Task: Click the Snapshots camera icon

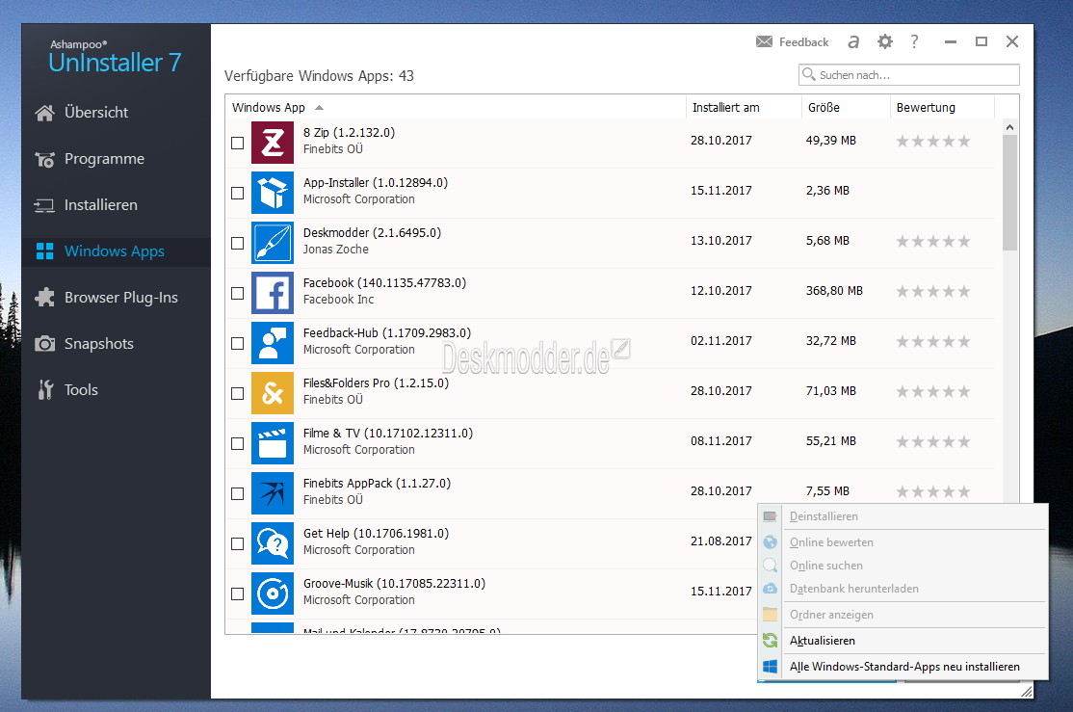Action: pos(44,344)
